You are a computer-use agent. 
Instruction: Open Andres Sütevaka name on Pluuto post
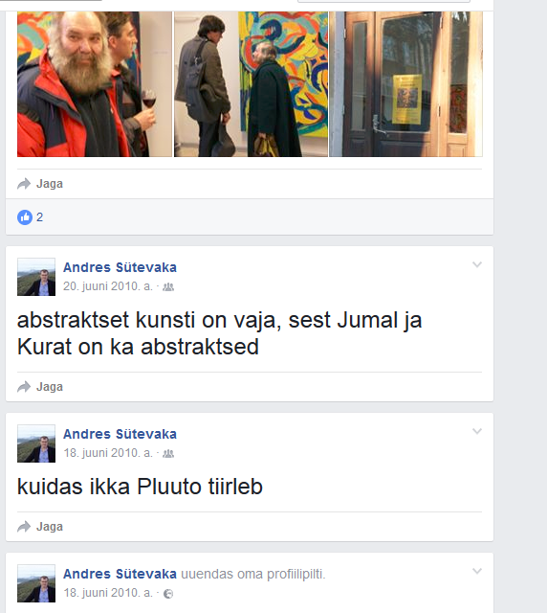(120, 434)
